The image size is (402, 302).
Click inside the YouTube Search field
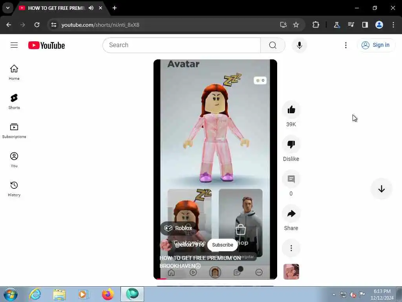tap(181, 45)
